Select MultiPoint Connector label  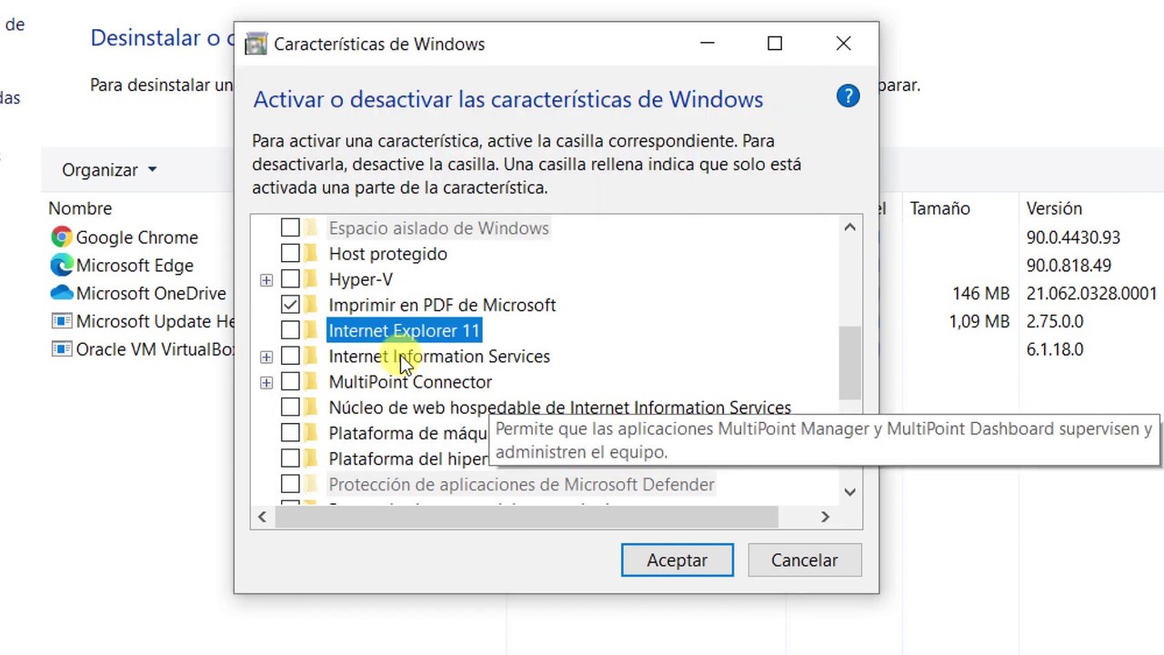[x=410, y=381]
